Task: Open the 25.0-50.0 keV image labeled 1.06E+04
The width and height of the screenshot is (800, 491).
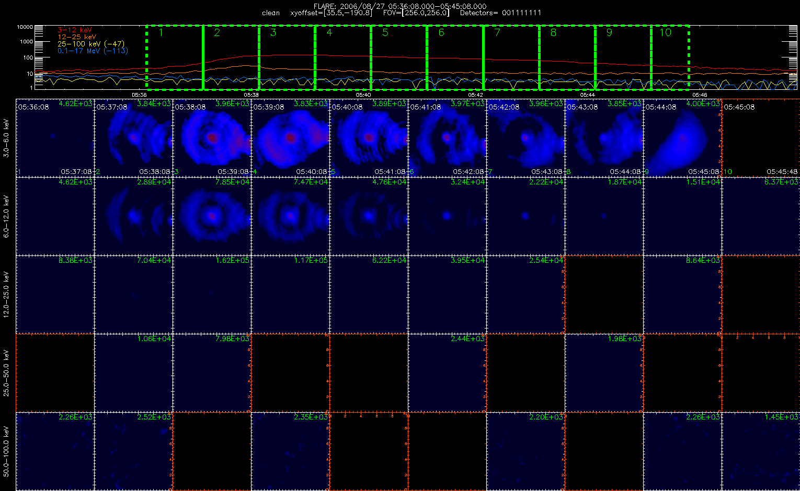Action: click(x=133, y=372)
